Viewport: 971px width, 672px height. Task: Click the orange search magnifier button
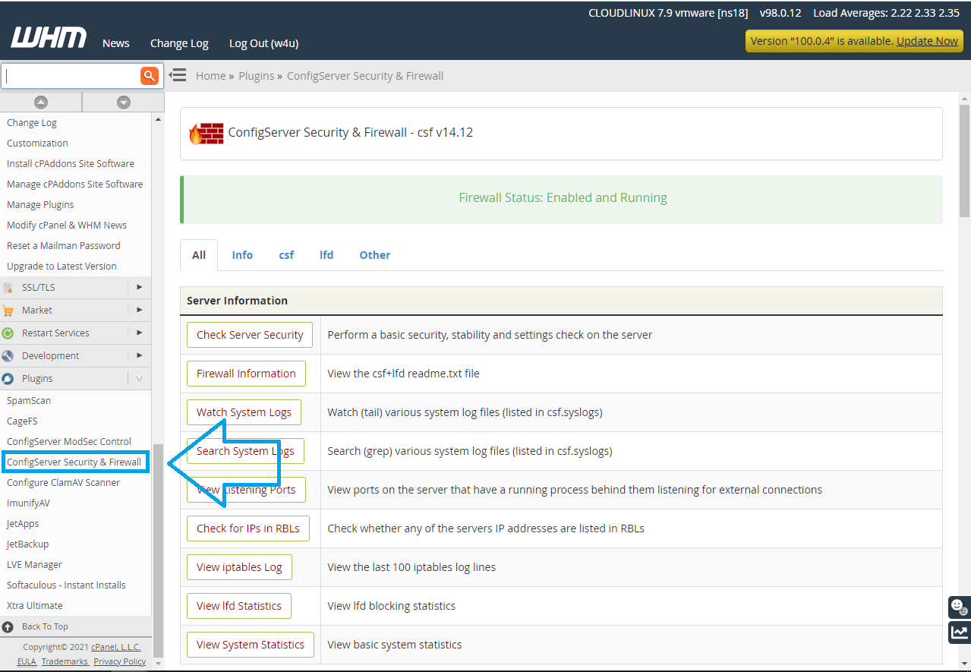[149, 75]
